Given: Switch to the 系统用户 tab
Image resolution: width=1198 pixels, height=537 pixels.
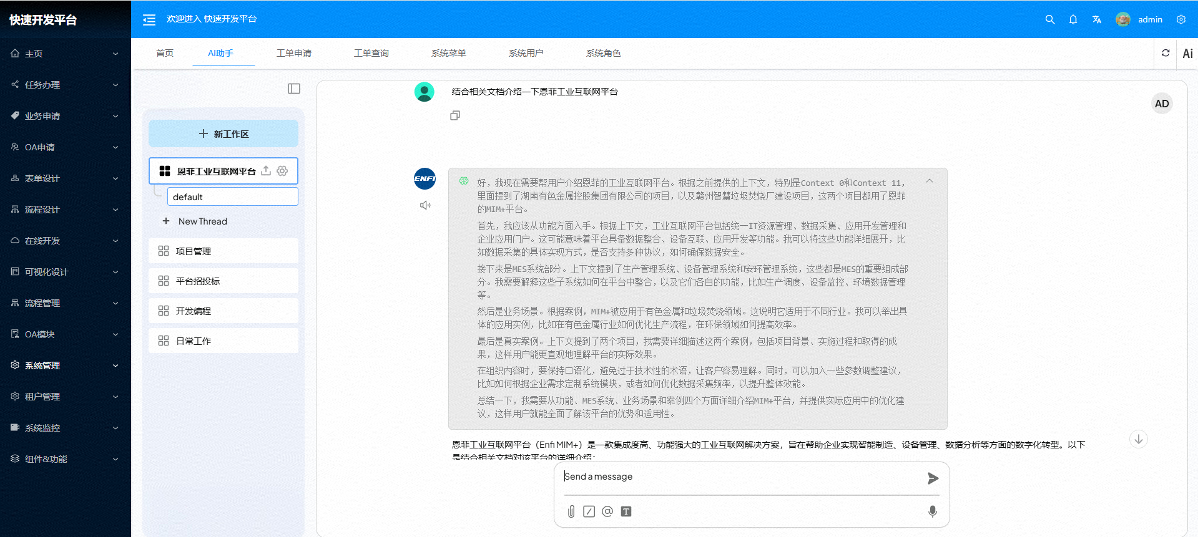Looking at the screenshot, I should point(526,54).
